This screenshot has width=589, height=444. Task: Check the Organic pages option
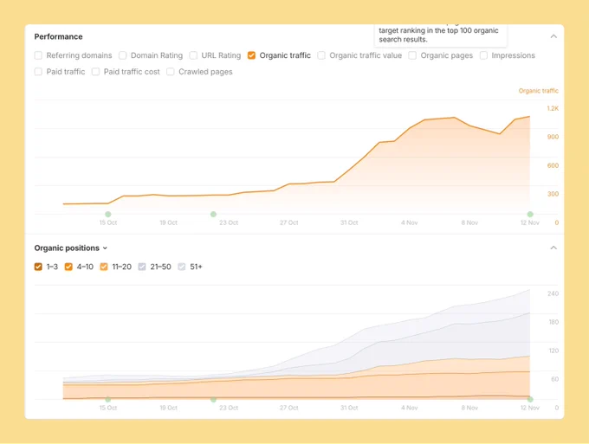pyautogui.click(x=412, y=55)
